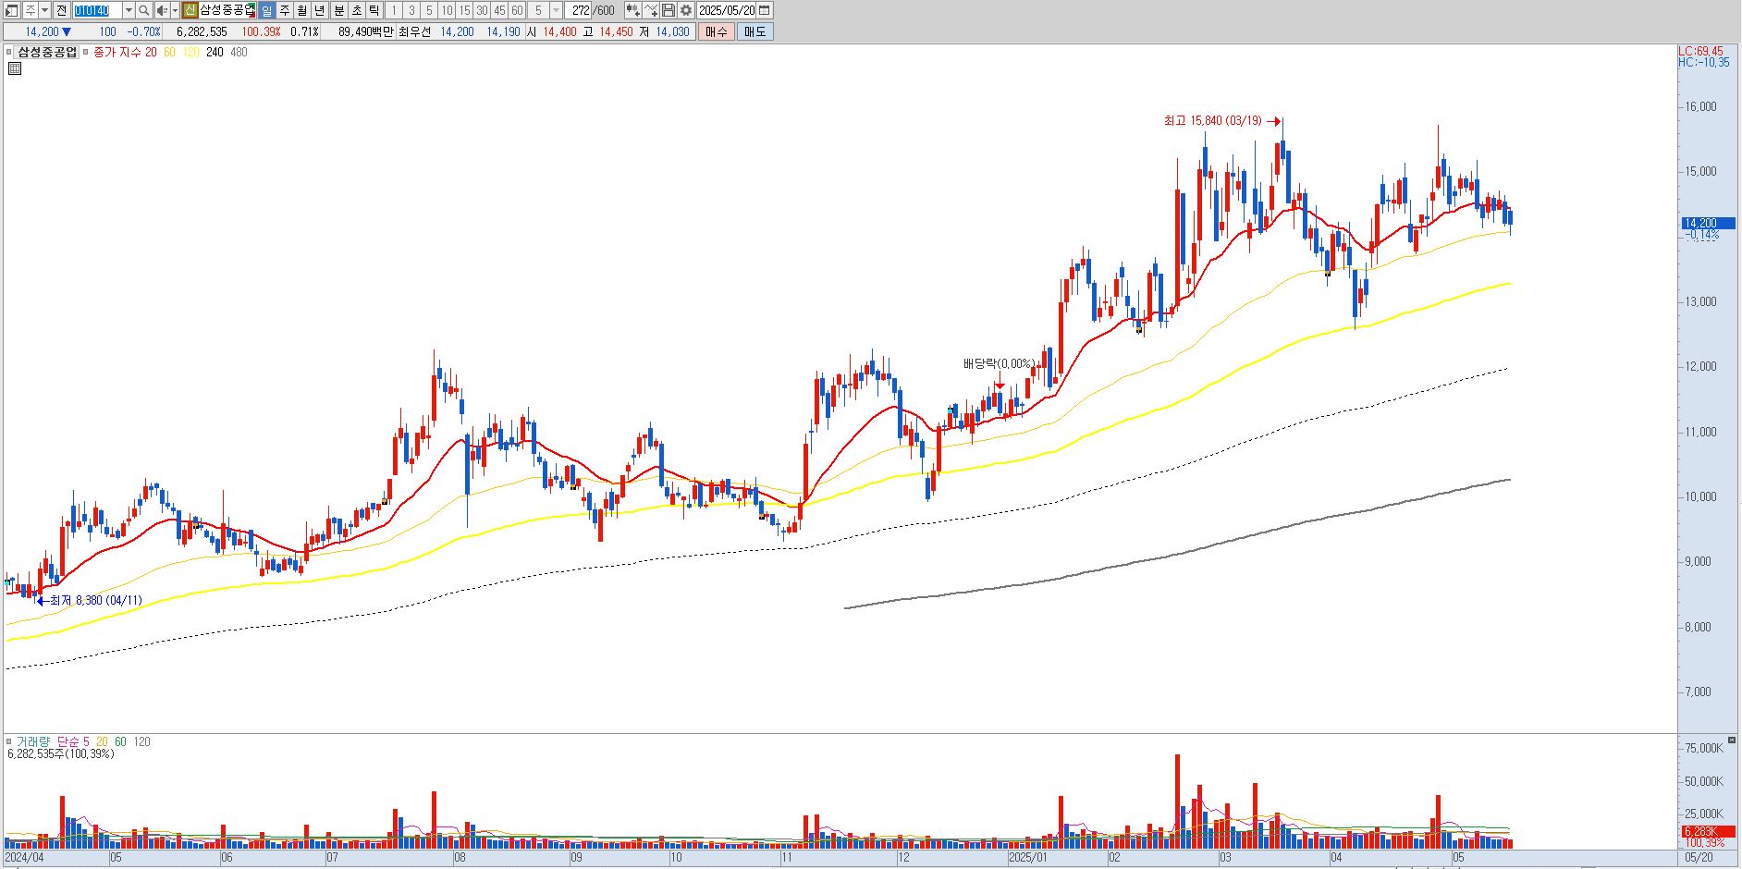The height and width of the screenshot is (869, 1742).
Task: Click the 매도 sell button
Action: click(x=754, y=31)
